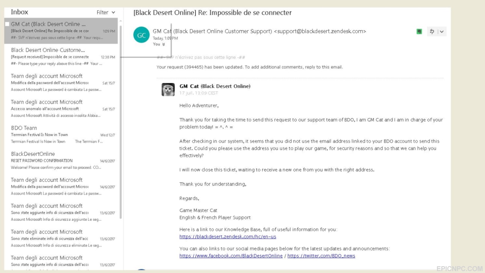485x273 pixels.
Task: Click the reply all arrow icon
Action: [x=432, y=31]
